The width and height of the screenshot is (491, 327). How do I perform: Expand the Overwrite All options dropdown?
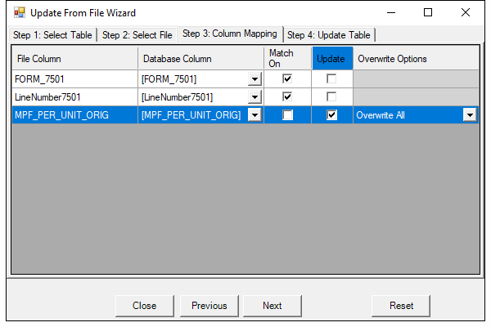coord(470,114)
